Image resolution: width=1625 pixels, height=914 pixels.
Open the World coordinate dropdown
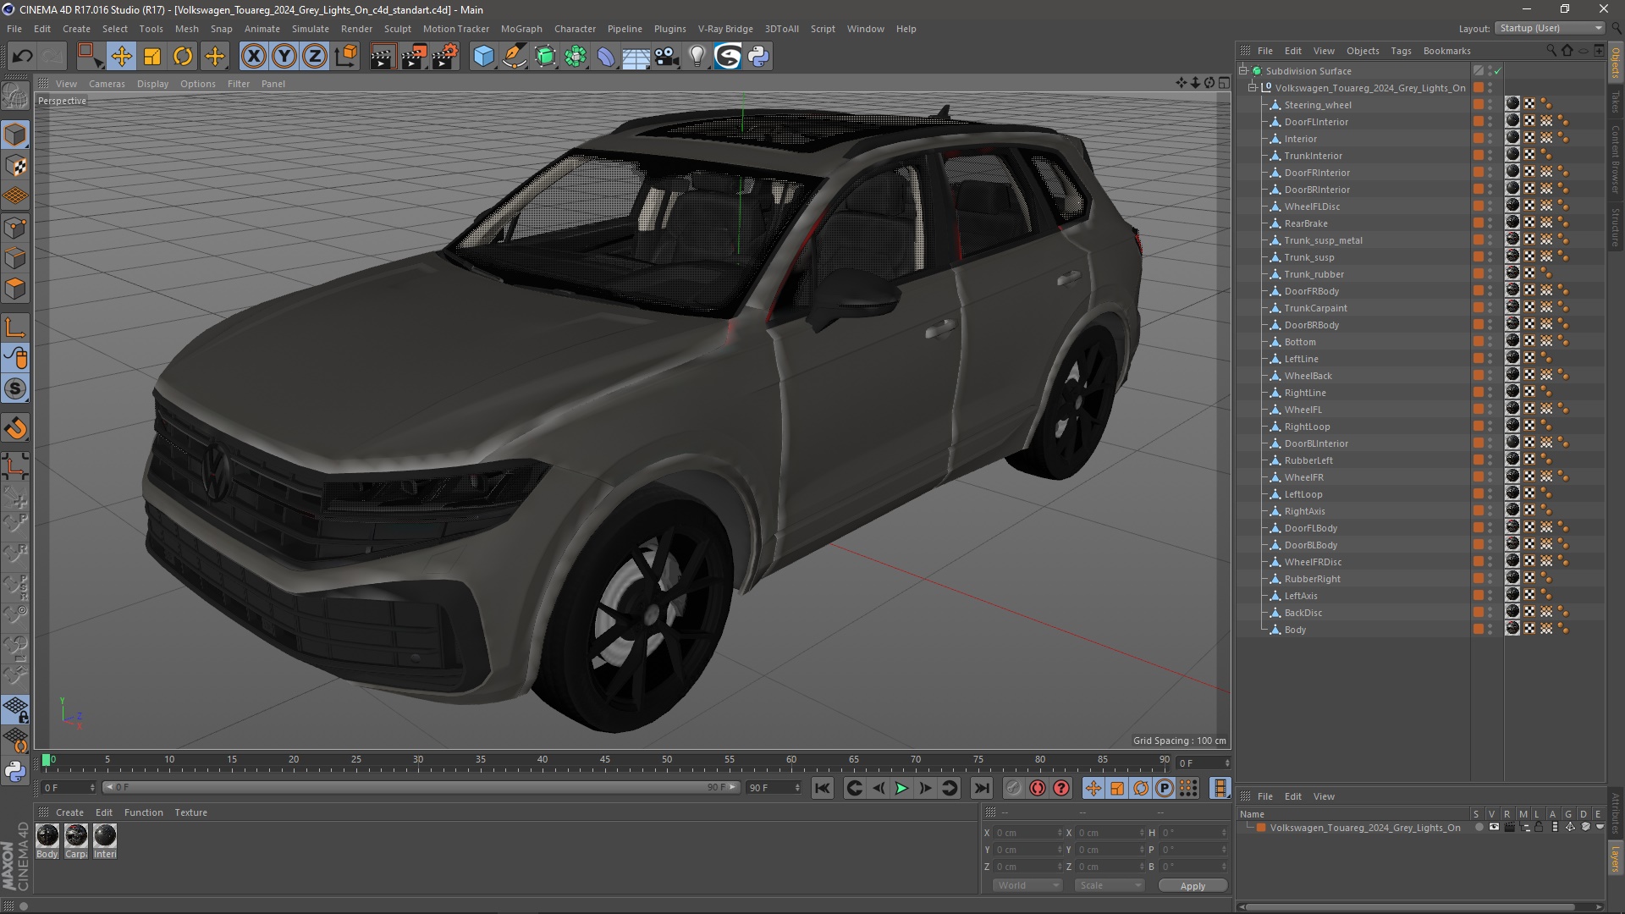point(1027,885)
